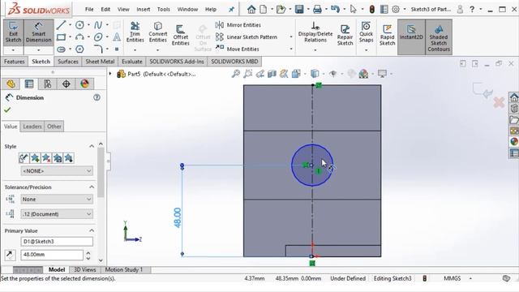Click the Save icon in the top toolbar
Viewport: 519px width, 292px height.
click(x=299, y=9)
